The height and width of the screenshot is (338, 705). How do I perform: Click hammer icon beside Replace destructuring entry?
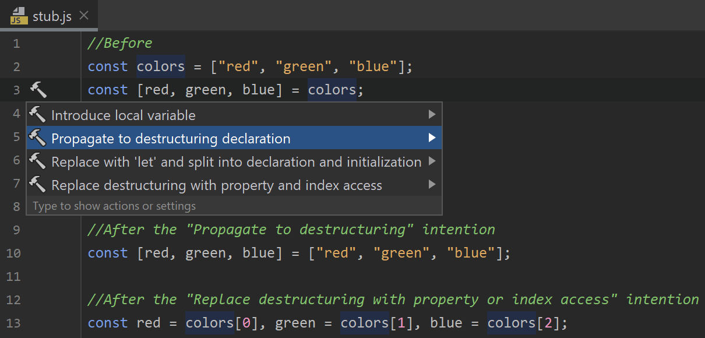click(37, 185)
